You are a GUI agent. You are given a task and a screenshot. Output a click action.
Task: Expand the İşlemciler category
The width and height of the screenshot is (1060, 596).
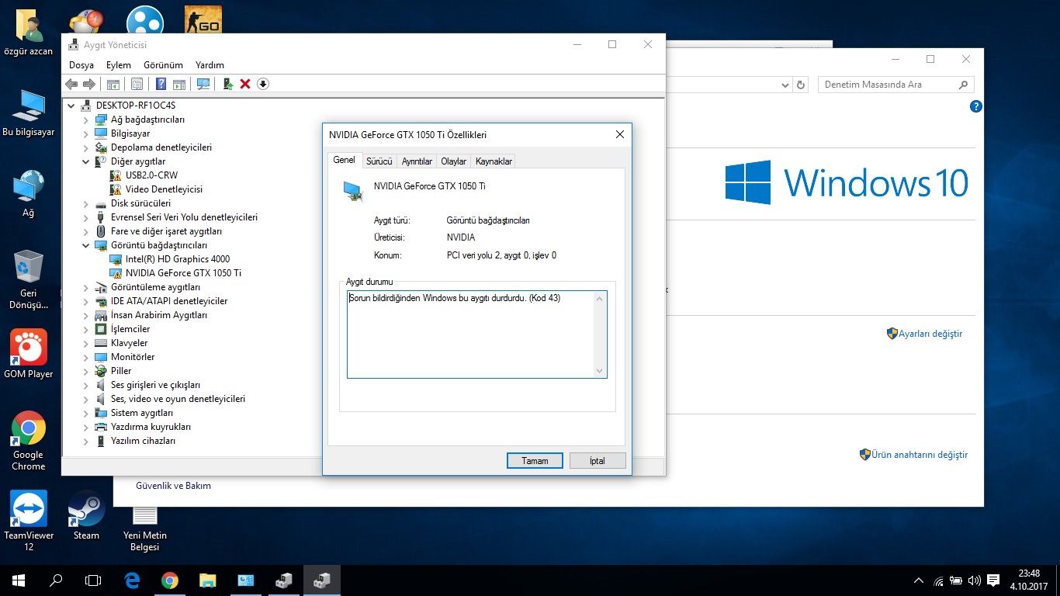pos(86,329)
